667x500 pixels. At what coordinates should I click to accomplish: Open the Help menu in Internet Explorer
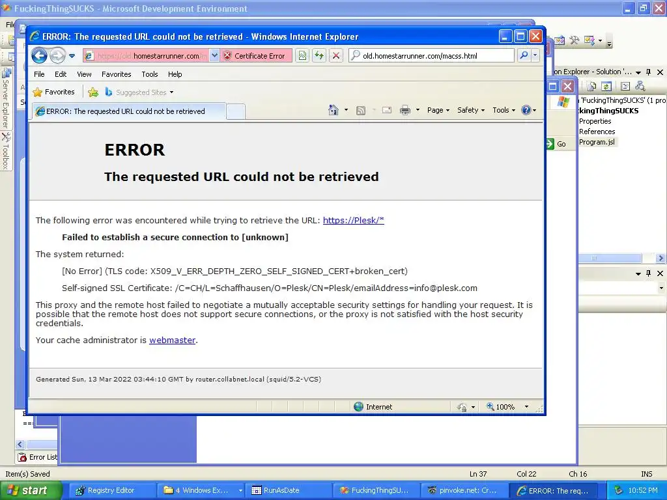(x=175, y=74)
